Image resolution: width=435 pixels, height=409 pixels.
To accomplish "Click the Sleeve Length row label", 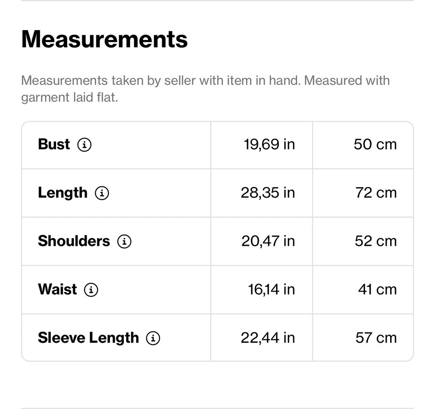I will tap(88, 338).
